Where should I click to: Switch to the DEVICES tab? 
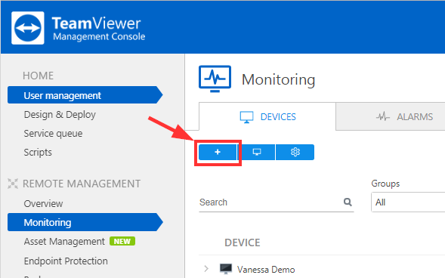point(267,116)
